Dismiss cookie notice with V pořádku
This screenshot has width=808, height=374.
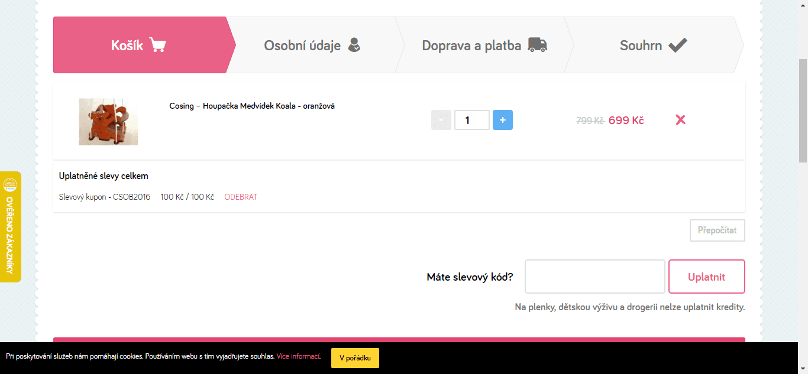(x=354, y=357)
